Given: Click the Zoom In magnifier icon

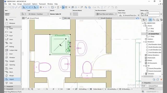Looking at the screenshot, I should [x=29, y=89].
